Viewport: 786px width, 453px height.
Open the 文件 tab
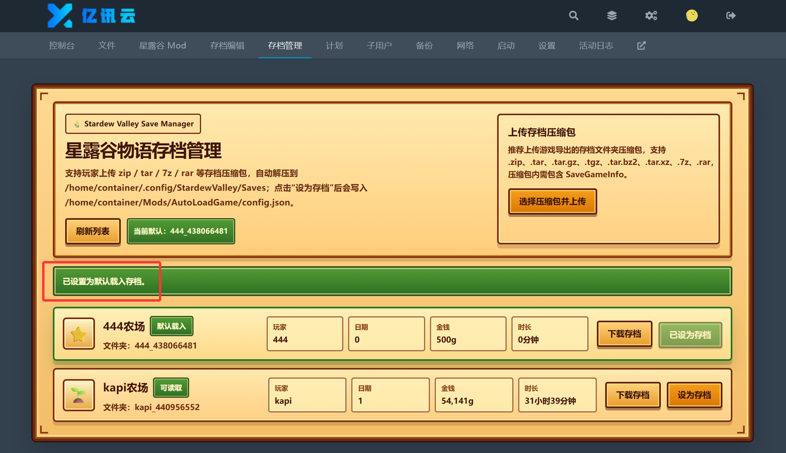[x=107, y=46]
